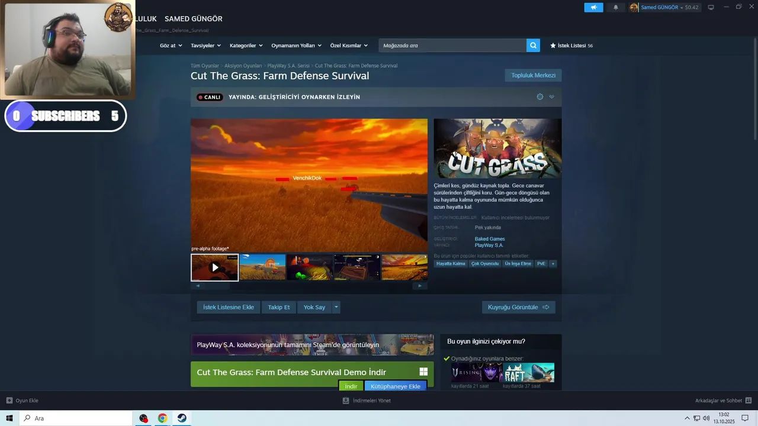The height and width of the screenshot is (426, 758).
Task: Show hidden system tray icons
Action: pyautogui.click(x=687, y=418)
